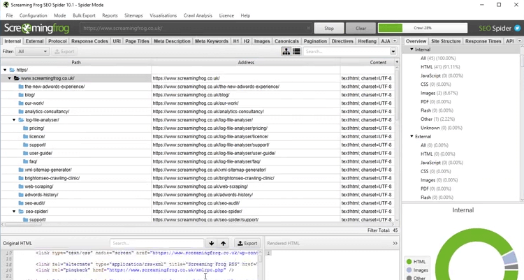Click the Original HTML search field

click(157, 243)
